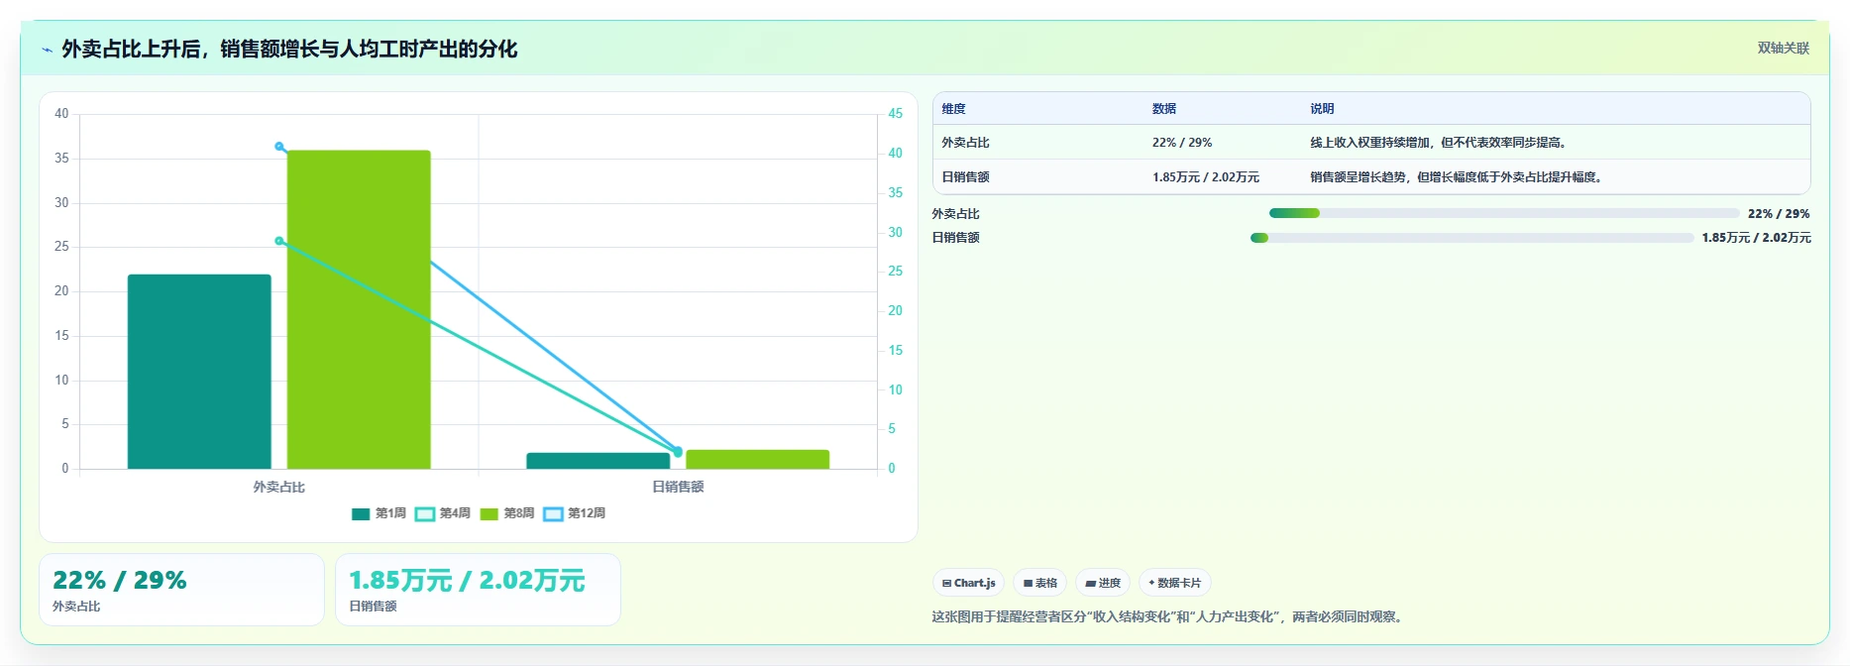The image size is (1850, 666).
Task: Click the 双轴关联 label in header
Action: pyautogui.click(x=1783, y=48)
